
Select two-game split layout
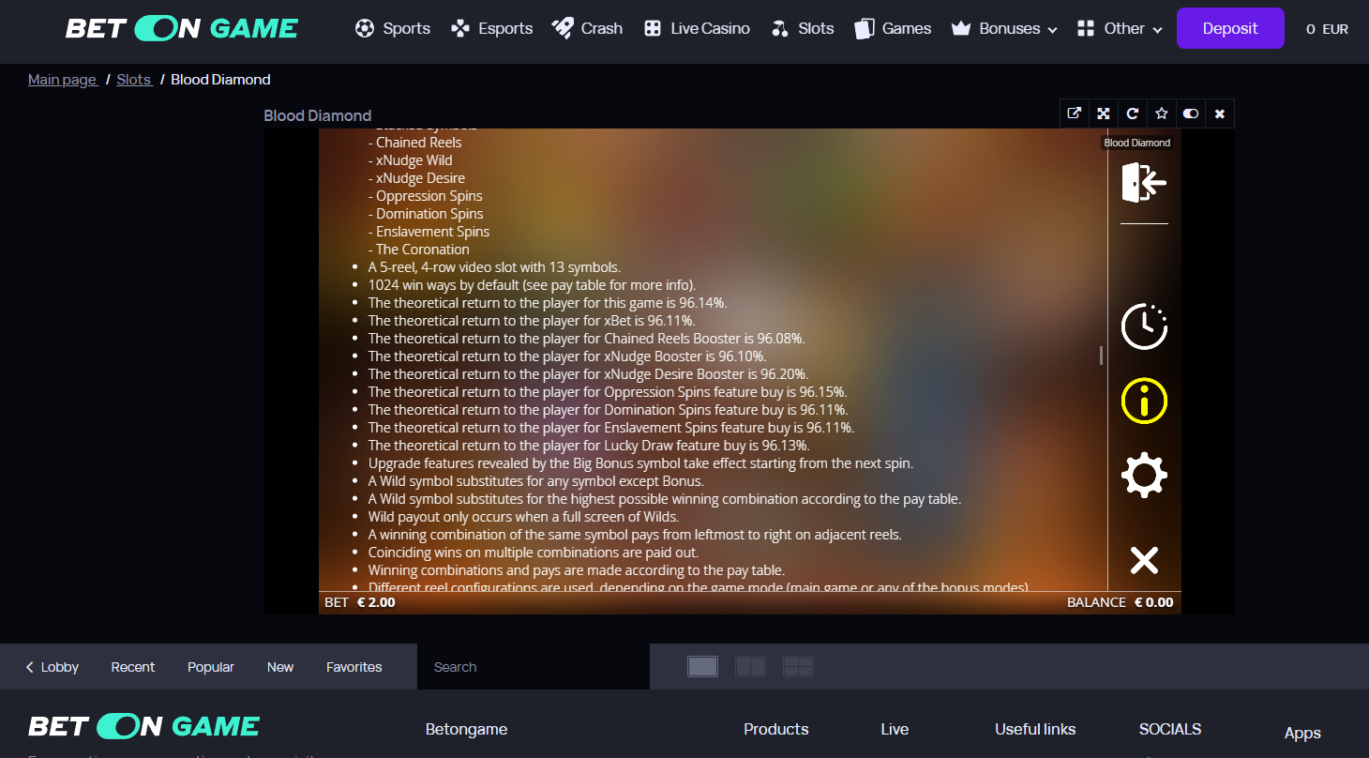pyautogui.click(x=750, y=666)
